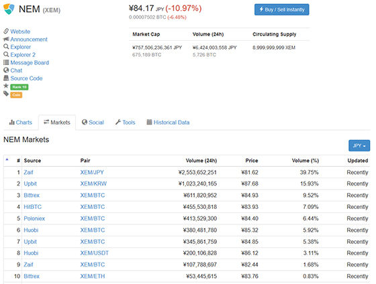Click the ¥757,506,236,361 JPY market cap value

pyautogui.click(x=157, y=48)
